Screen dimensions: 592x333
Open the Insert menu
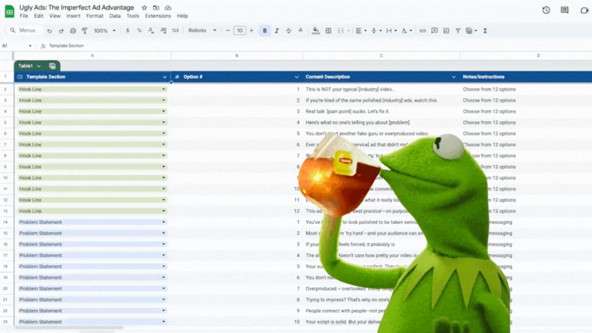(x=73, y=16)
